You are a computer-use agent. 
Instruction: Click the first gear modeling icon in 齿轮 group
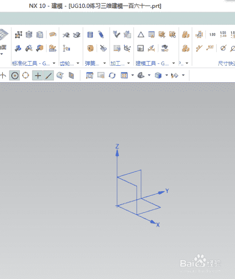pyautogui.click(x=66, y=34)
